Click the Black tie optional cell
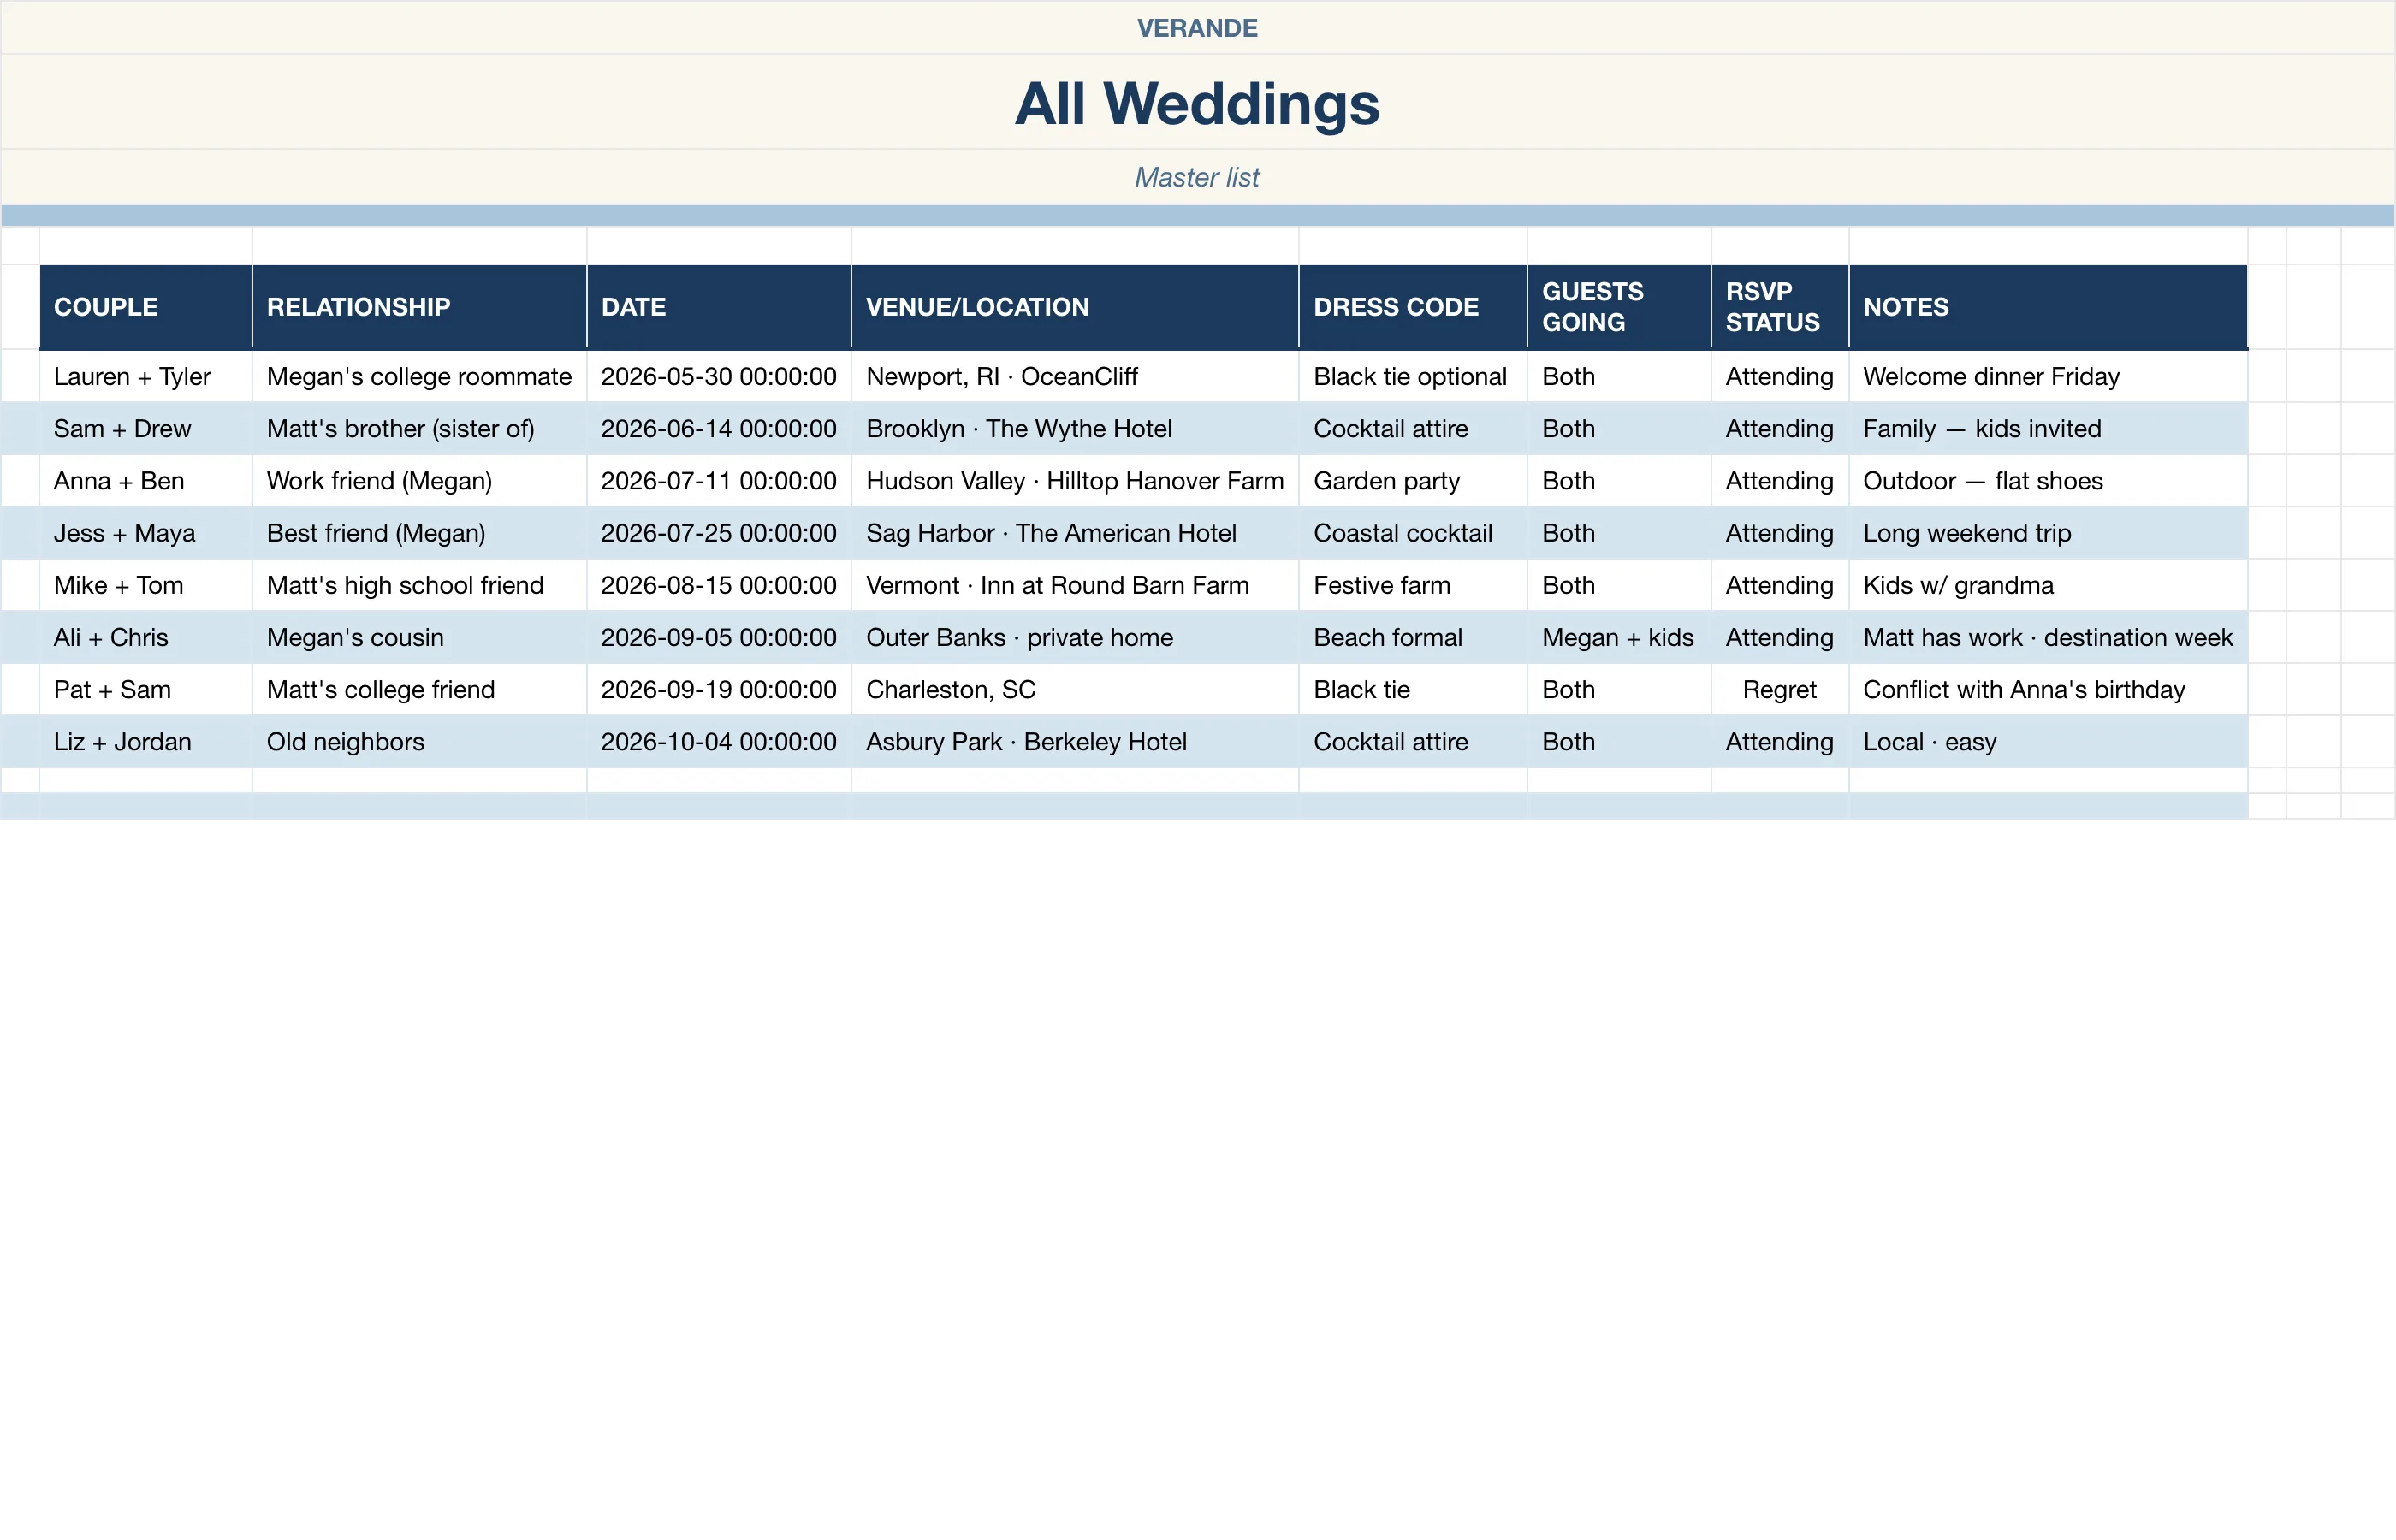The image size is (2396, 1540). (x=1413, y=376)
